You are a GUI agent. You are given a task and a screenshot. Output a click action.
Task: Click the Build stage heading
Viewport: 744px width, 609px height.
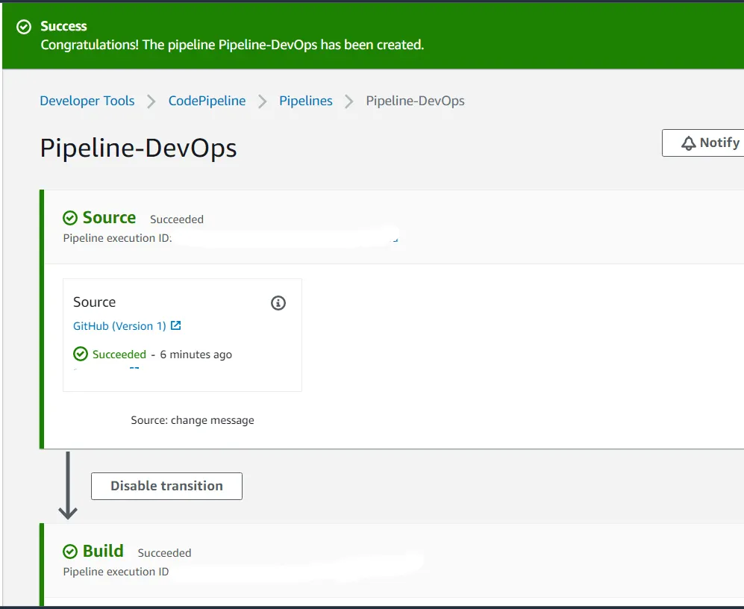[103, 551]
